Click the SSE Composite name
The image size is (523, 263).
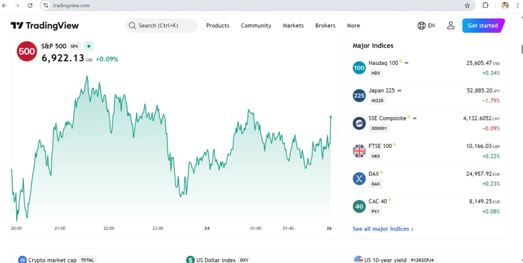pos(387,118)
